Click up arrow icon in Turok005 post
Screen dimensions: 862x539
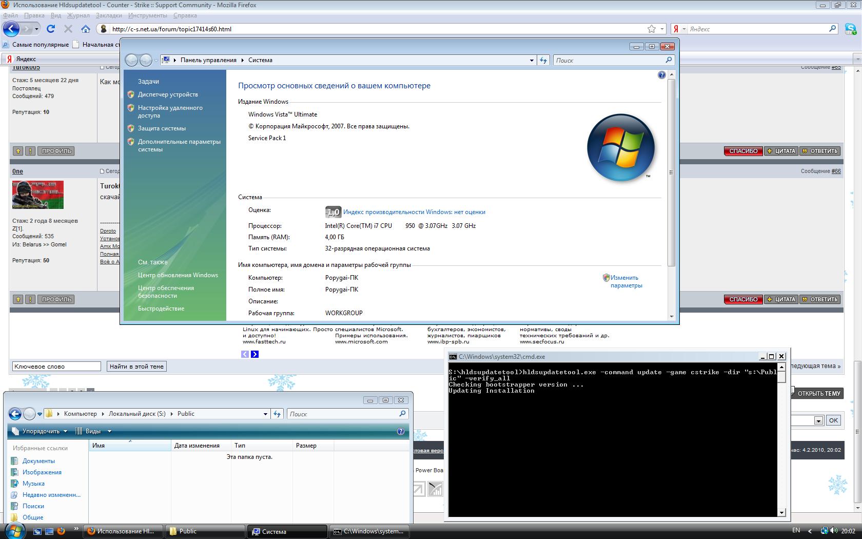[18, 151]
